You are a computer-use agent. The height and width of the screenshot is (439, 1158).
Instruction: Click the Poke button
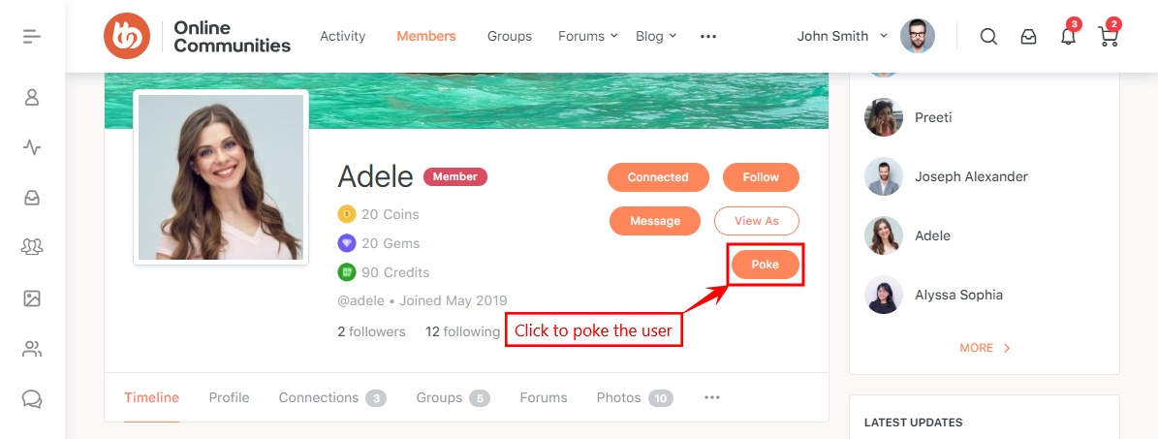(765, 265)
